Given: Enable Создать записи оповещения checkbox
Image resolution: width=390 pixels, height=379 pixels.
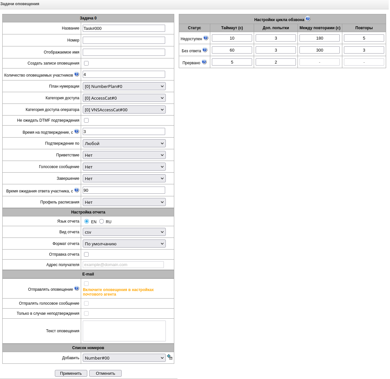Looking at the screenshot, I should [86, 63].
